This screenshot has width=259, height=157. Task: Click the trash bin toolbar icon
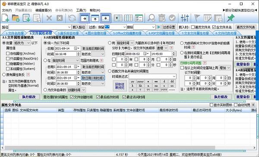tap(162, 18)
